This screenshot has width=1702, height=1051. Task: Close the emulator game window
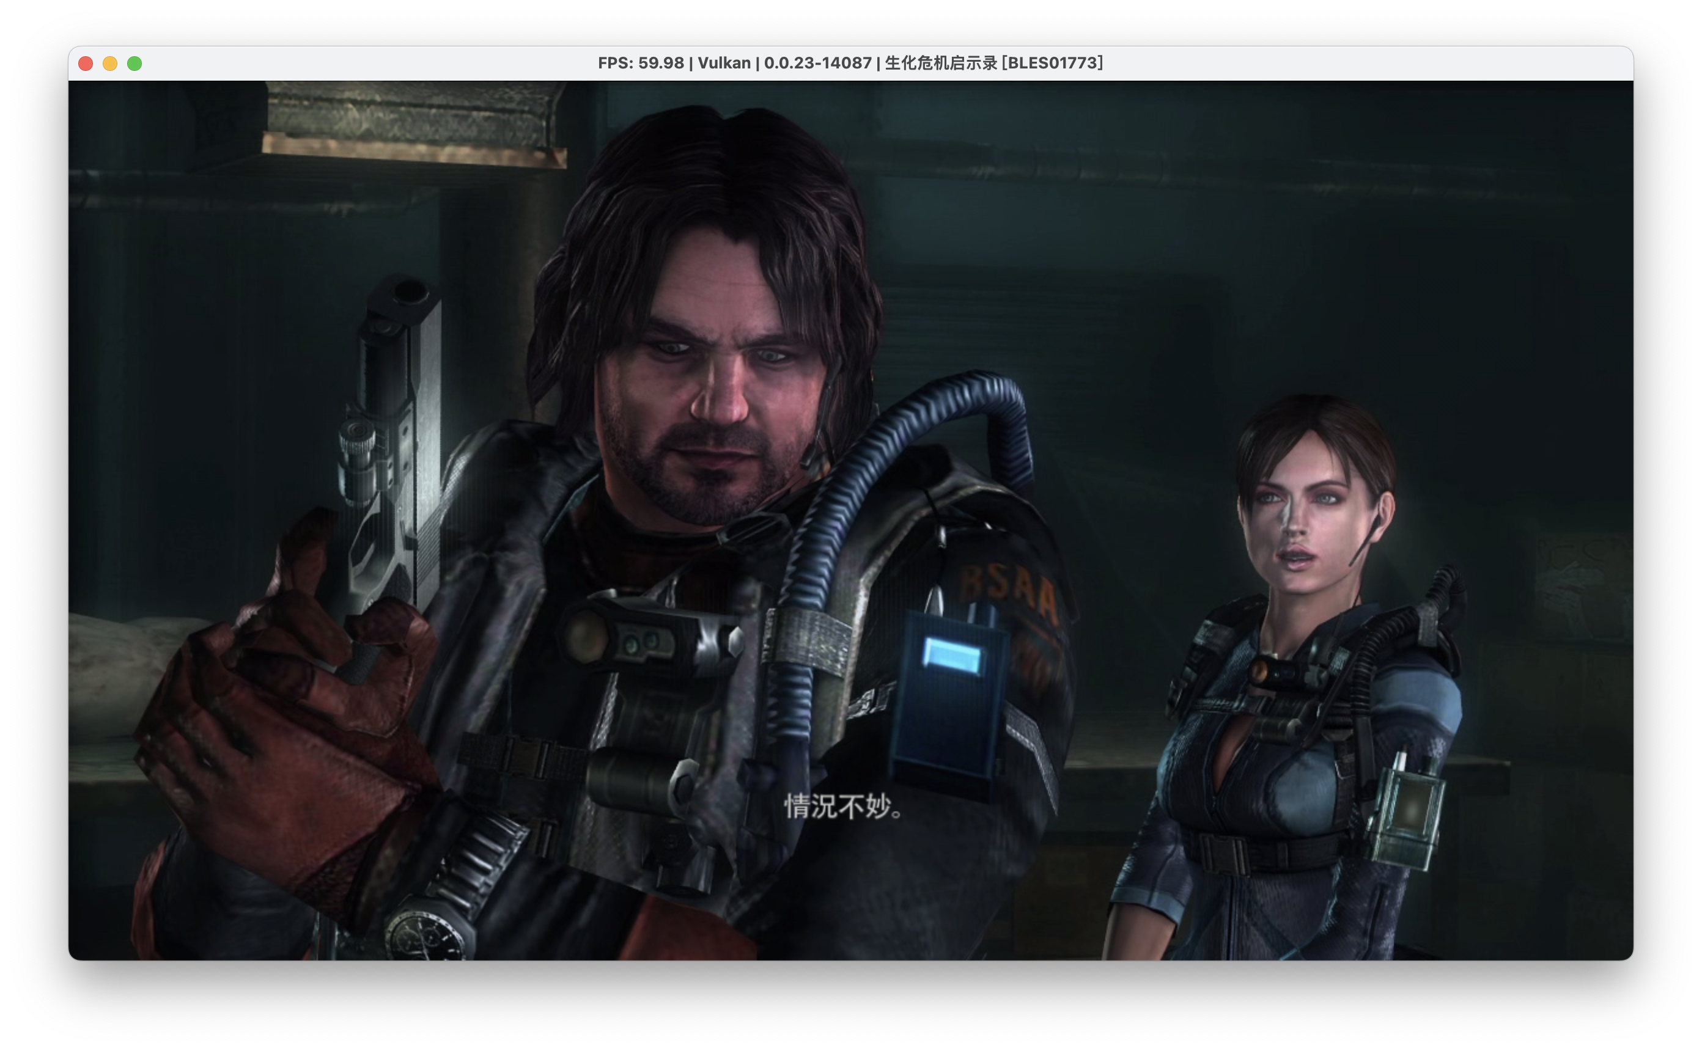click(x=86, y=64)
